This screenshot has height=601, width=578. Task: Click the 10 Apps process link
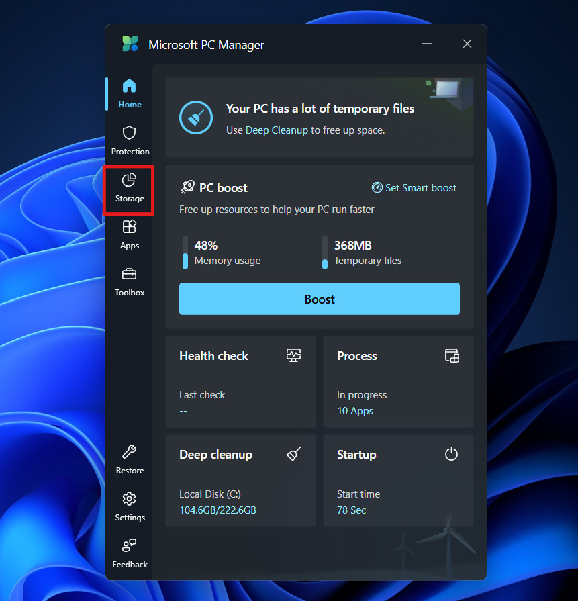(x=355, y=411)
